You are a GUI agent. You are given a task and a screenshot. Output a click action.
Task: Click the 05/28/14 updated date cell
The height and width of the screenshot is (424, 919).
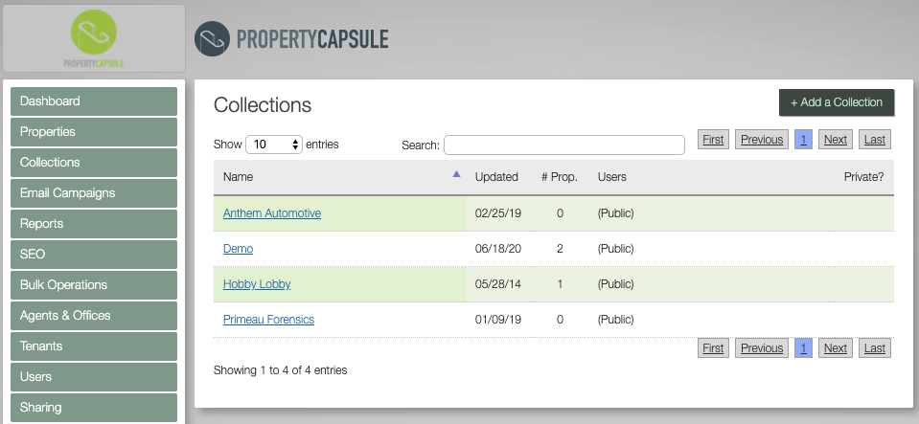tap(498, 284)
